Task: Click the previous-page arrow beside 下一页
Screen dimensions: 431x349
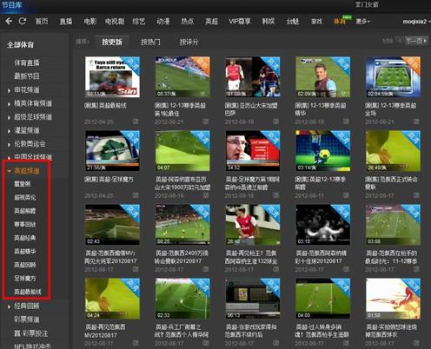Action: 400,41
